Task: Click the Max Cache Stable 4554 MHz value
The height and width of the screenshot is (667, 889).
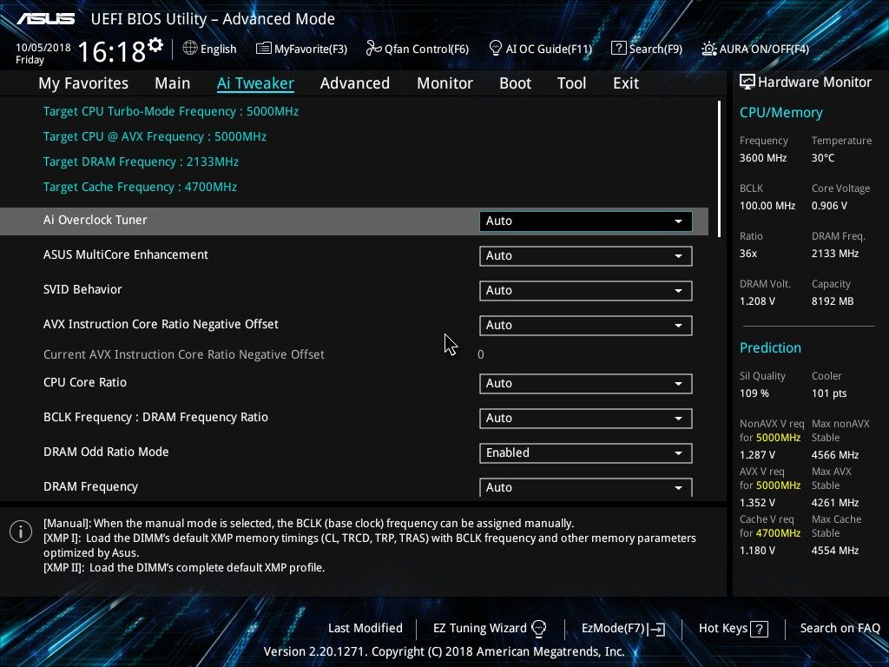Action: tap(835, 551)
